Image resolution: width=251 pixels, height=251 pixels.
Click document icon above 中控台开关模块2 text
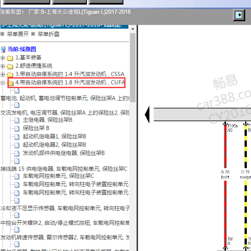(x=17, y=215)
